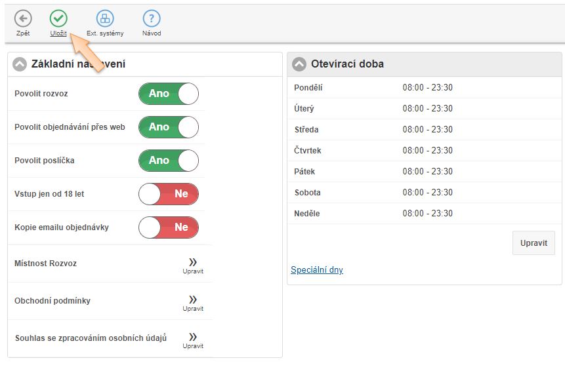Open Upravit arrows for Souhlas se zpracováním

pos(193,338)
